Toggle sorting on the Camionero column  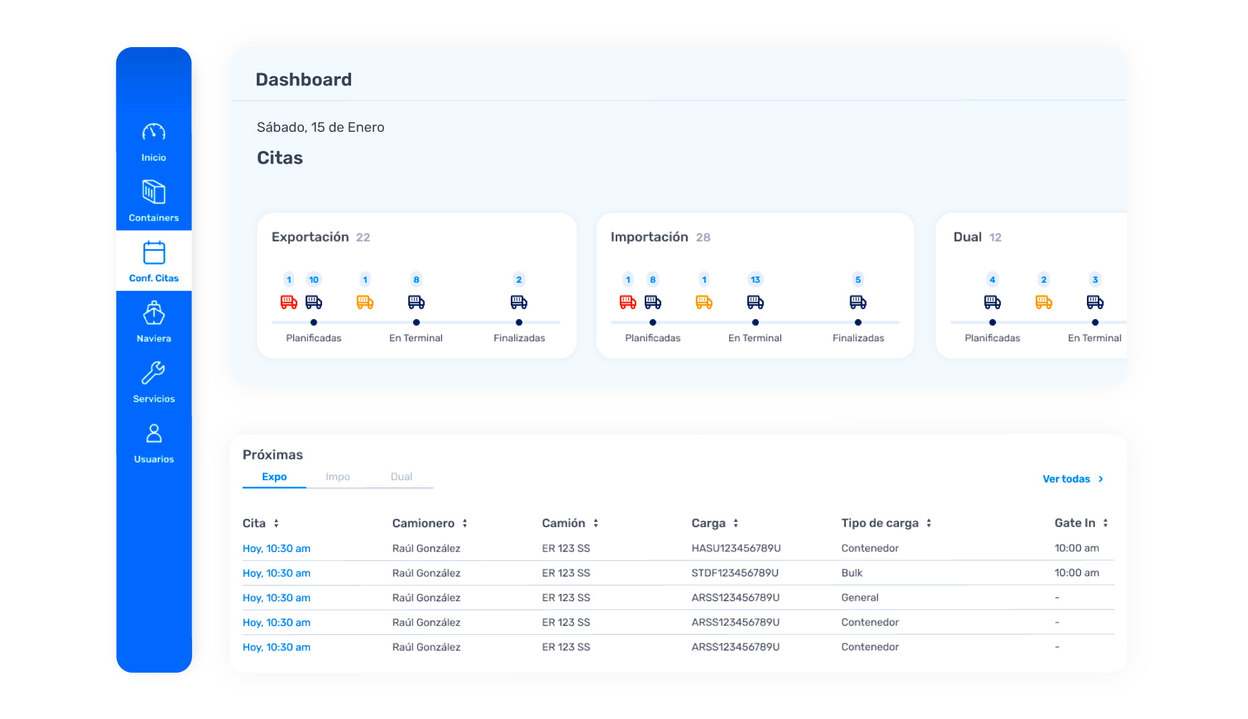465,522
